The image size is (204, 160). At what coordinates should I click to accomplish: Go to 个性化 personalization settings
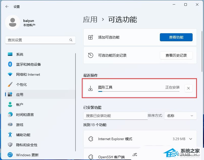(x=21, y=85)
